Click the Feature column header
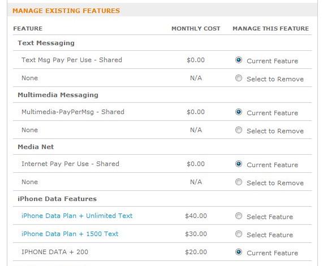Image resolution: width=323 pixels, height=266 pixels. pyautogui.click(x=28, y=29)
